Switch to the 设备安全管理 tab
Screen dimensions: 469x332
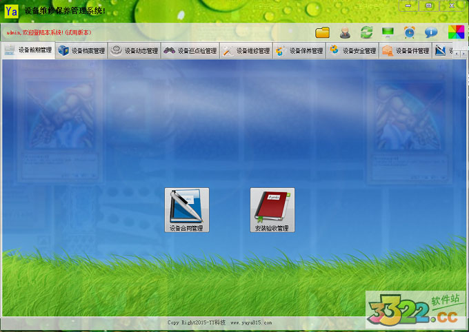(352, 51)
